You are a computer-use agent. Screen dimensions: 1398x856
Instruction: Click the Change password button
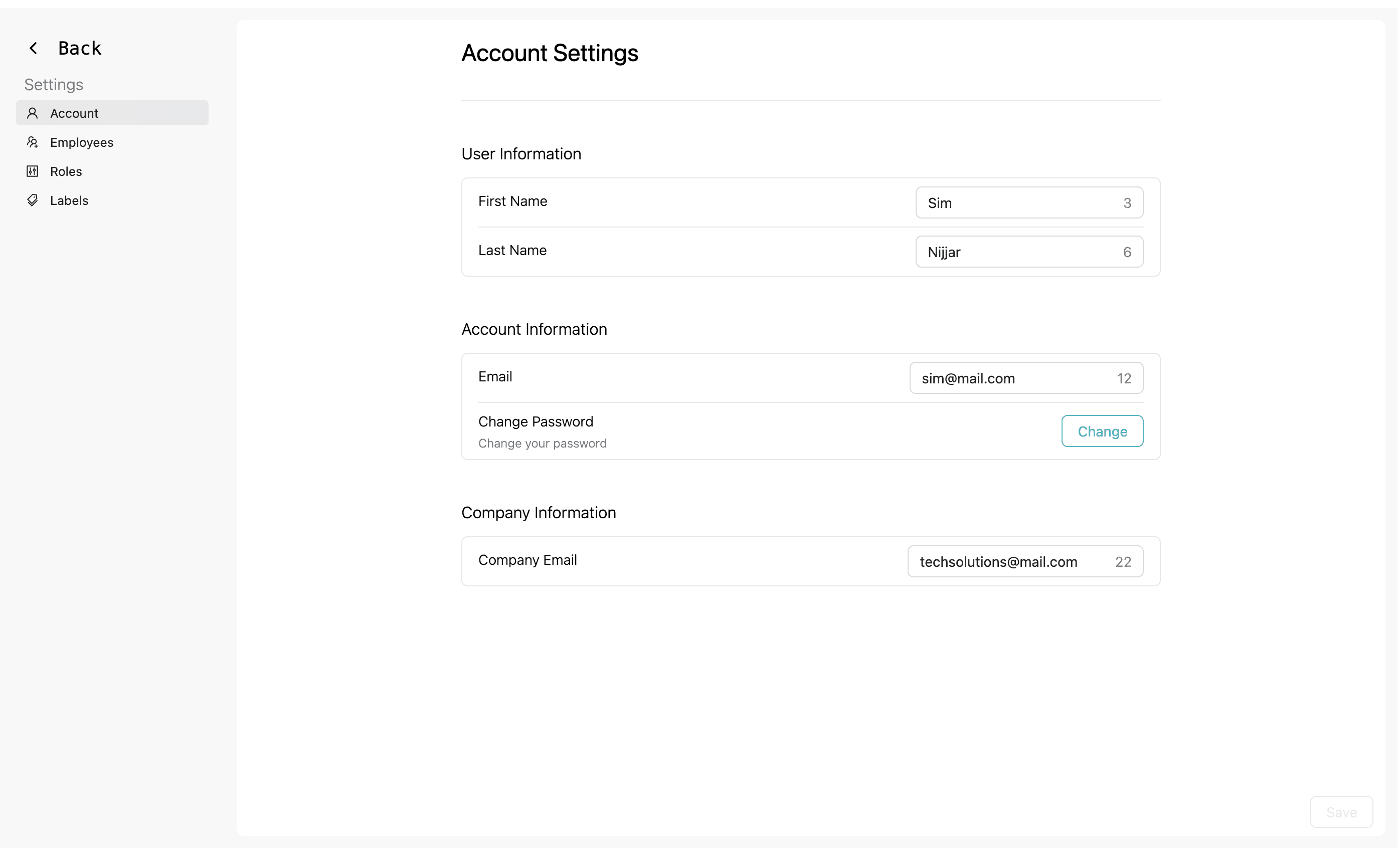pos(1102,432)
